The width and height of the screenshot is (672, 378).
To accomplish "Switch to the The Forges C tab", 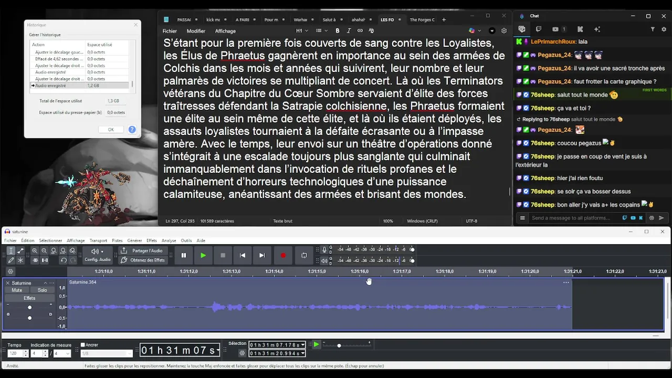I will (422, 19).
